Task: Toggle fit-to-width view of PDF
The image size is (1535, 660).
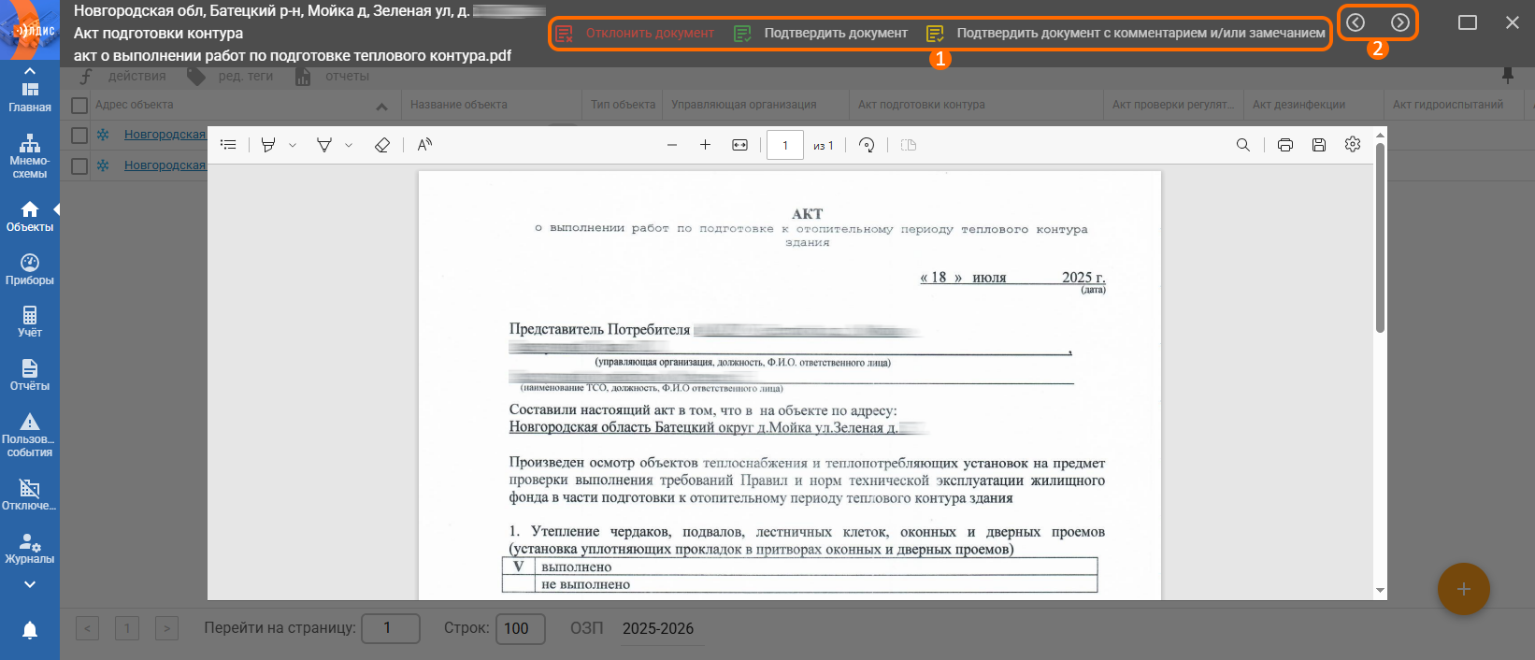Action: pos(740,145)
